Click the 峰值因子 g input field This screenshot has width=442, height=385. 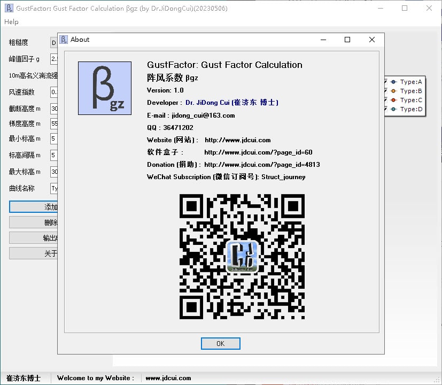(54, 59)
